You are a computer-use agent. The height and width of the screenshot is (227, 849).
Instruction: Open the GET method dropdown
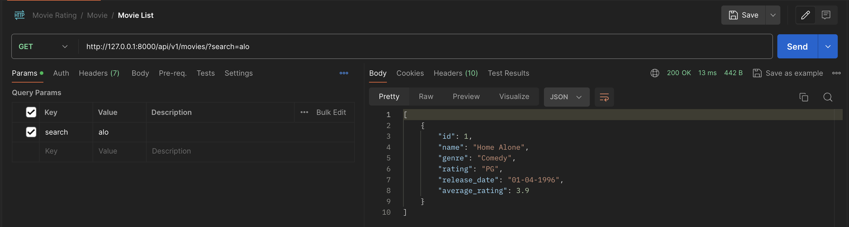coord(43,47)
